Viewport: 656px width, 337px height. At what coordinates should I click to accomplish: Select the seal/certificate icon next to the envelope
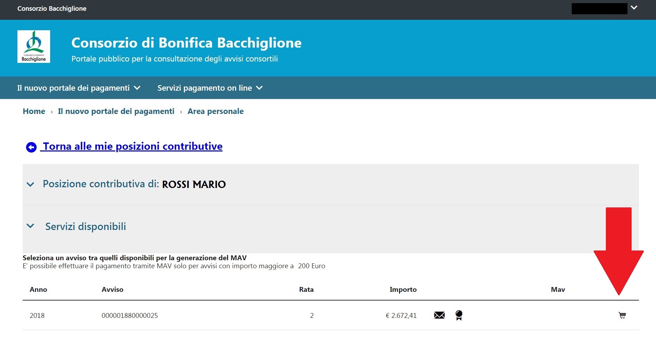[x=459, y=315]
